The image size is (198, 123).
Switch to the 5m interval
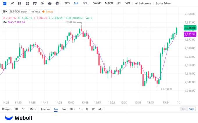coord(63,109)
